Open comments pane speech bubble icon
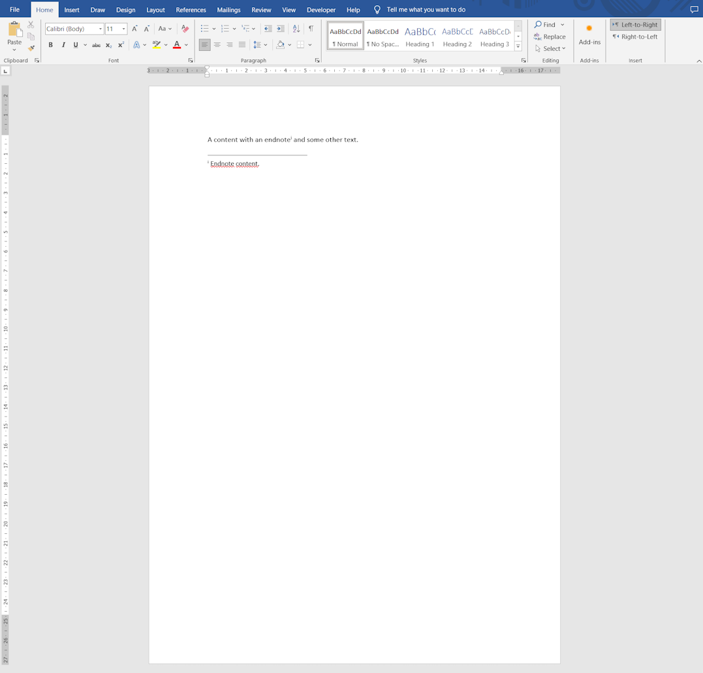 [x=694, y=9]
